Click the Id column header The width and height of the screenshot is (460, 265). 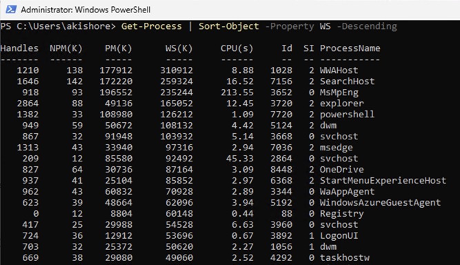(287, 48)
